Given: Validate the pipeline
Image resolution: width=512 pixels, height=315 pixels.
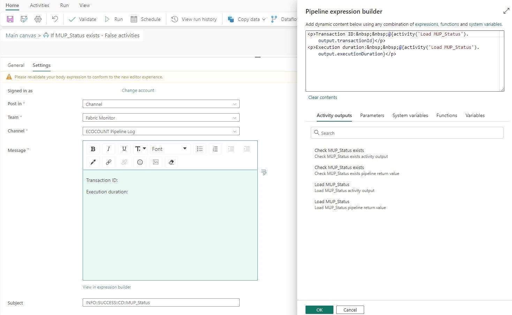Looking at the screenshot, I should [82, 19].
